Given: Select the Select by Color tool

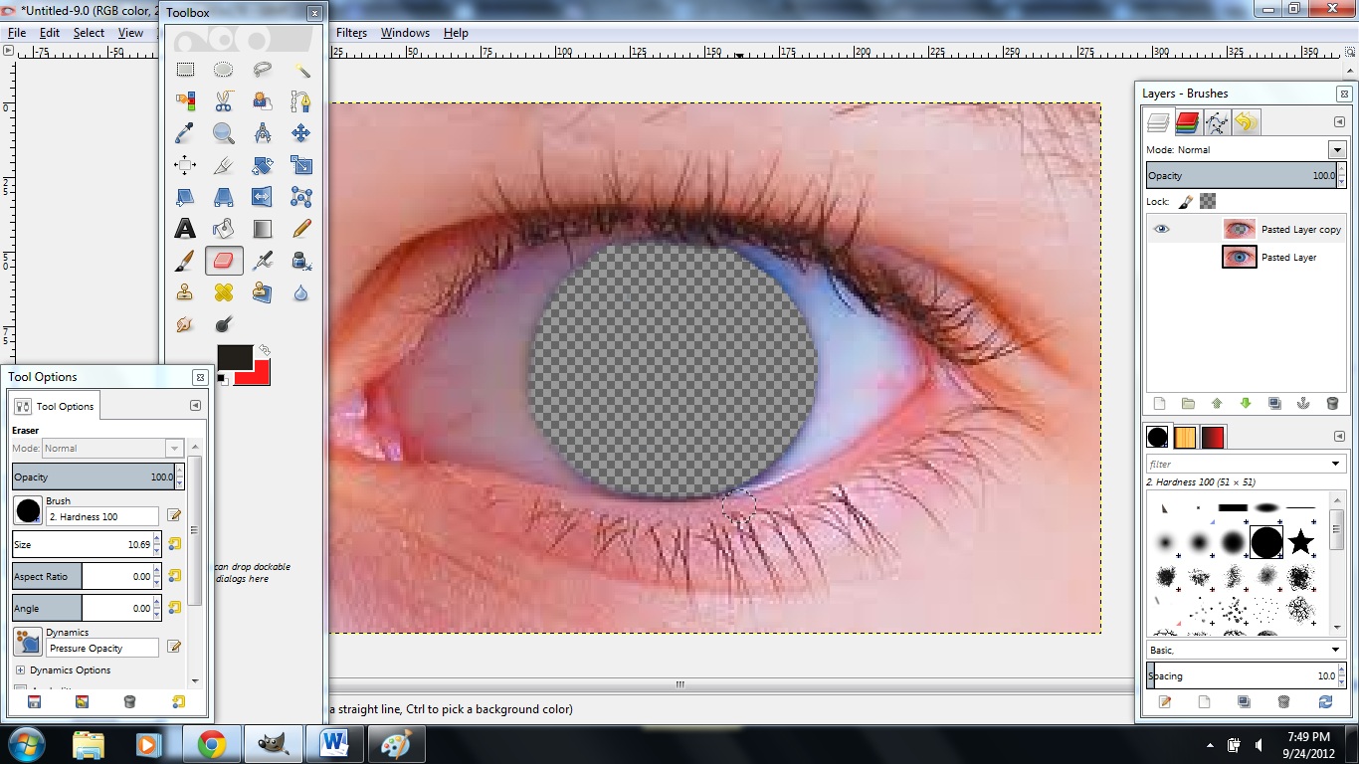Looking at the screenshot, I should [185, 101].
